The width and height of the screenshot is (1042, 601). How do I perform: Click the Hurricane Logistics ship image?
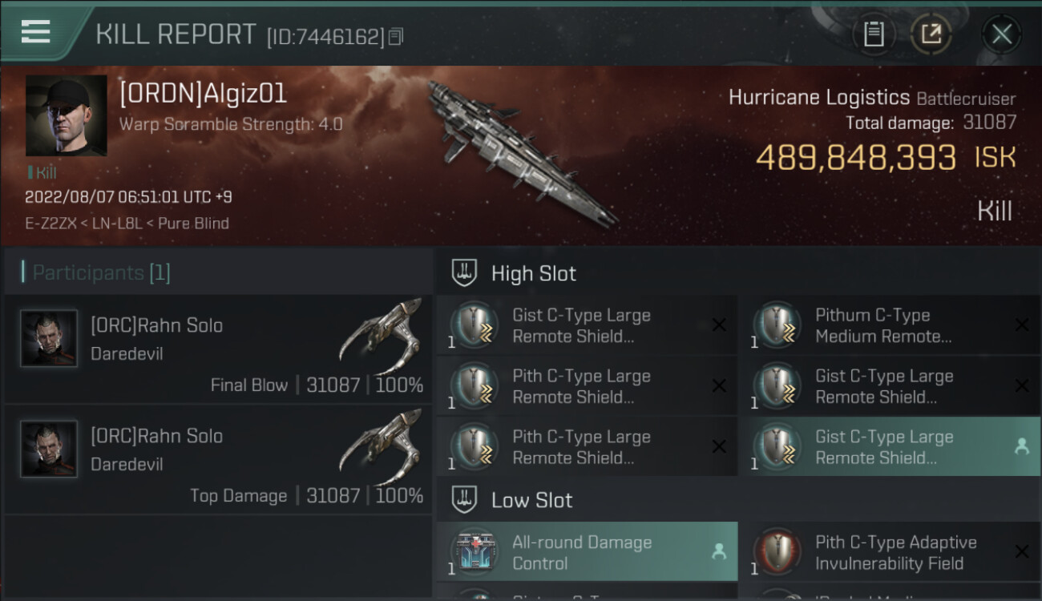521,152
